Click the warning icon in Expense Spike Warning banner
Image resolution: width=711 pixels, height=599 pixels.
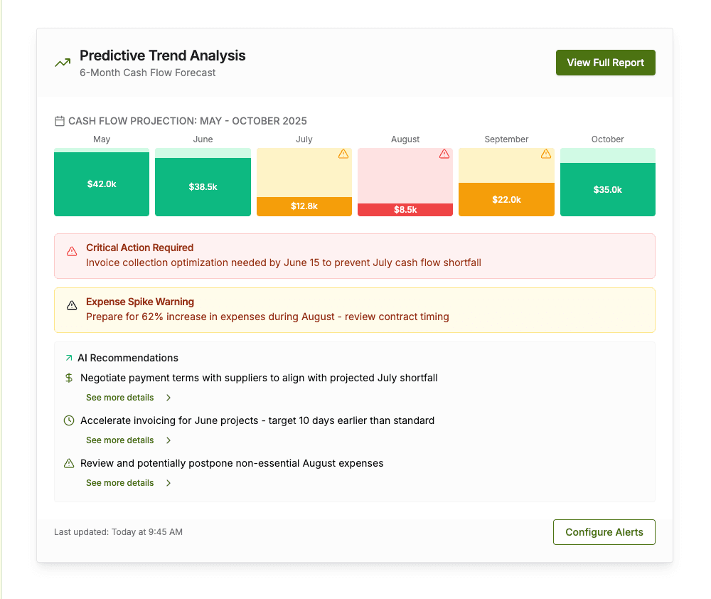71,304
